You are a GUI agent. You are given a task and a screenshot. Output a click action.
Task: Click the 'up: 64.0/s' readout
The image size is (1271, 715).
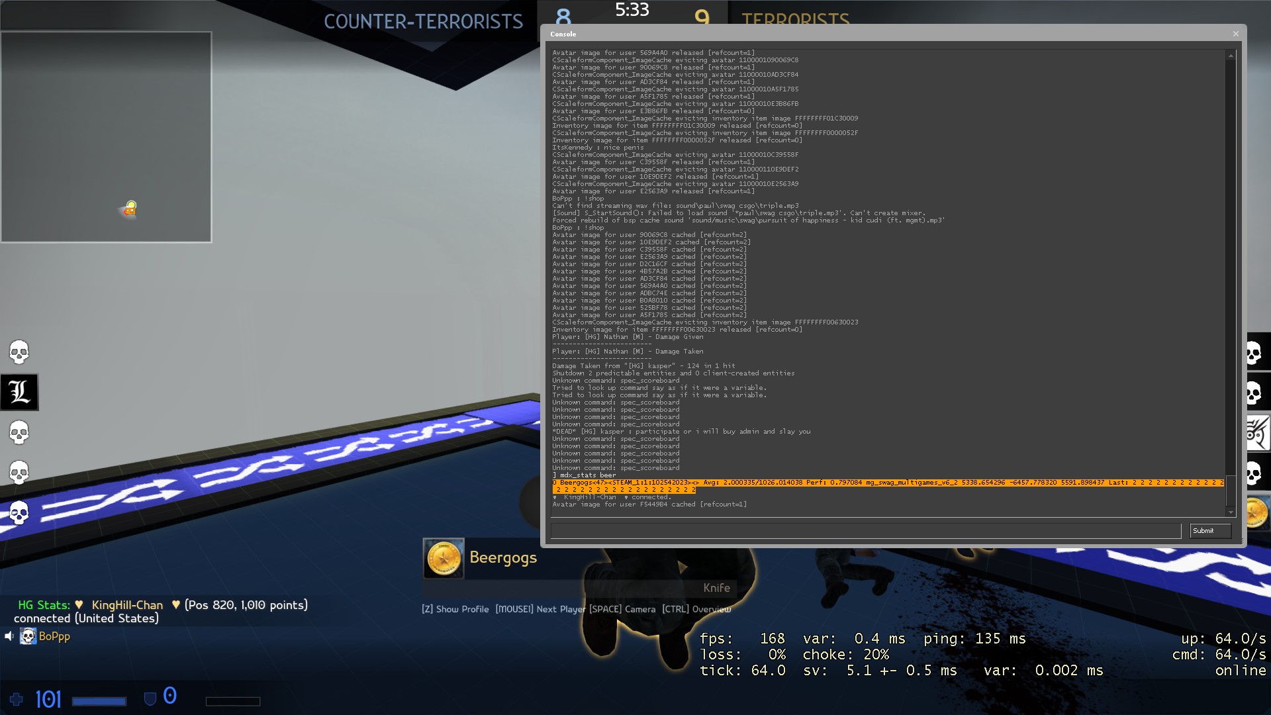[1224, 639]
